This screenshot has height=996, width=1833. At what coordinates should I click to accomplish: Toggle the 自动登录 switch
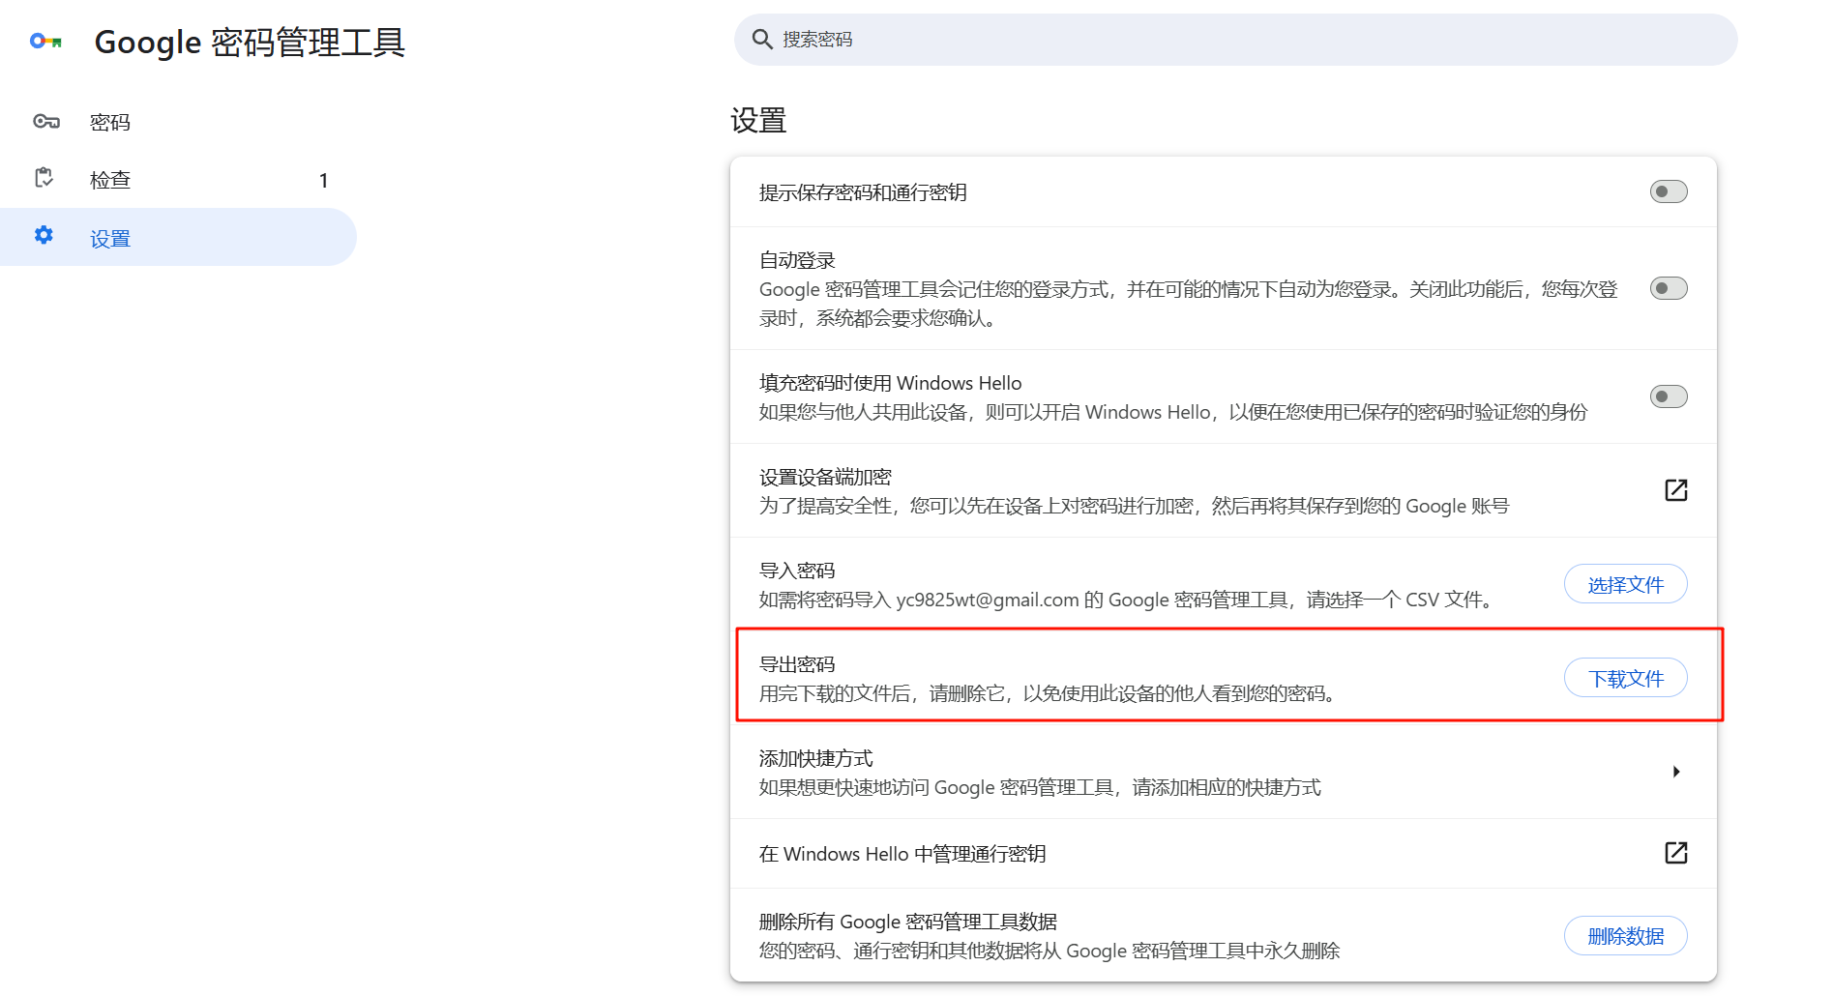tap(1669, 288)
